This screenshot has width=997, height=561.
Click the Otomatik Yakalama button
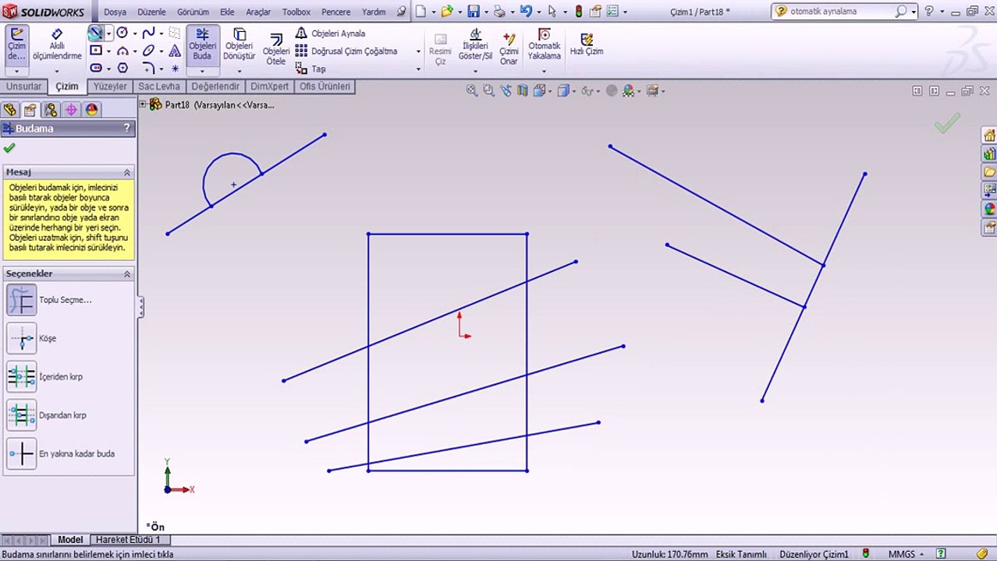point(544,44)
